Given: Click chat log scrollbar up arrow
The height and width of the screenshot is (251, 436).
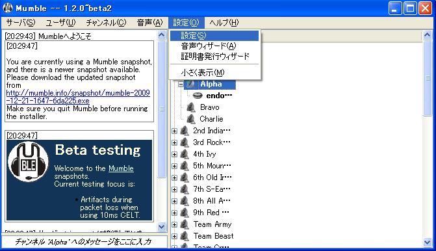Looking at the screenshot, I should pos(162,34).
